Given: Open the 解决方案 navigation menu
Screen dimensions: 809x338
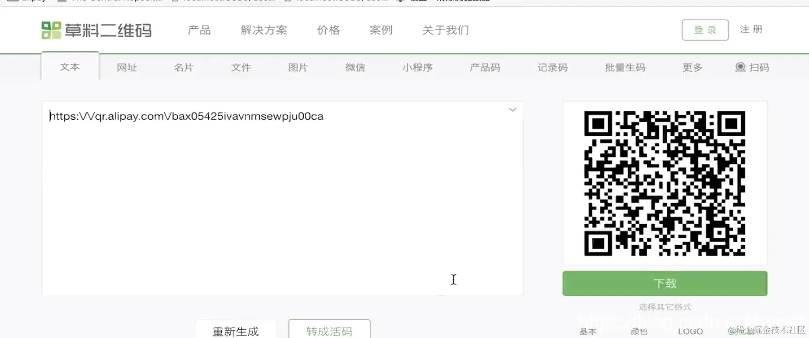Looking at the screenshot, I should click(x=264, y=30).
